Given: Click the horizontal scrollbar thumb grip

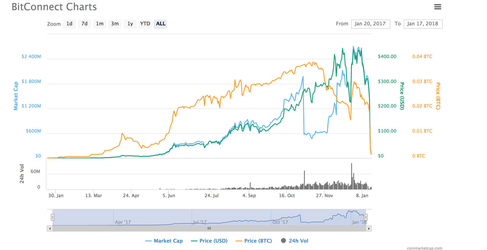Looking at the screenshot, I should click(209, 228).
